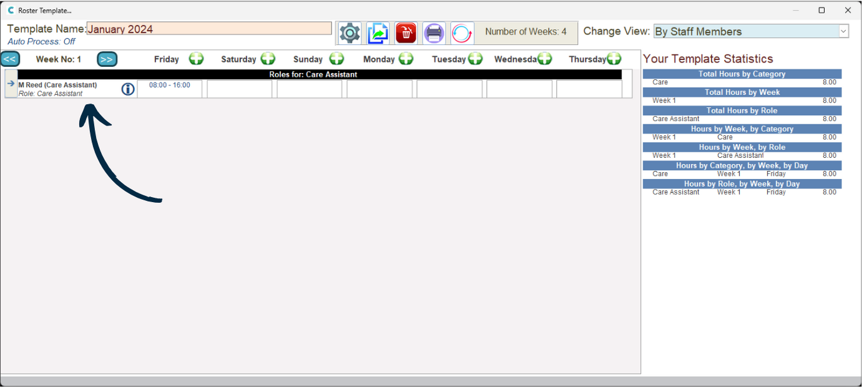The width and height of the screenshot is (862, 388).
Task: Add shift with Sunday plus icon
Action: coord(336,59)
